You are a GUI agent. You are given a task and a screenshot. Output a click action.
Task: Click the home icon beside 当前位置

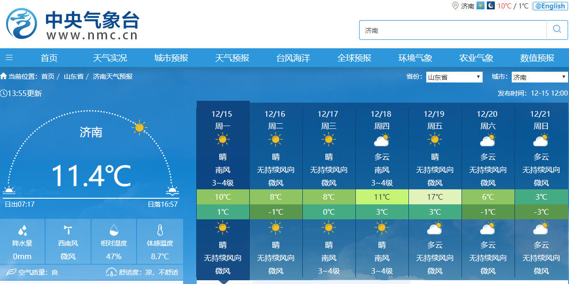coord(4,76)
